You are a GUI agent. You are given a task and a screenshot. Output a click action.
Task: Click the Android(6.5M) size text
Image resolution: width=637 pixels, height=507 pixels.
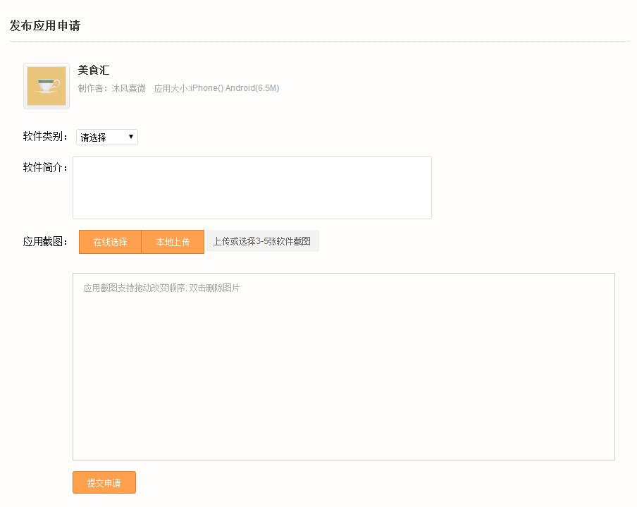click(252, 88)
